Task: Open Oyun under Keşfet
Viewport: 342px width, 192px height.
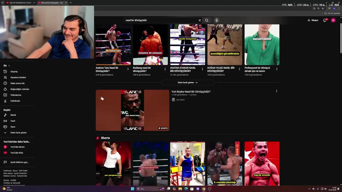Action: [17, 127]
